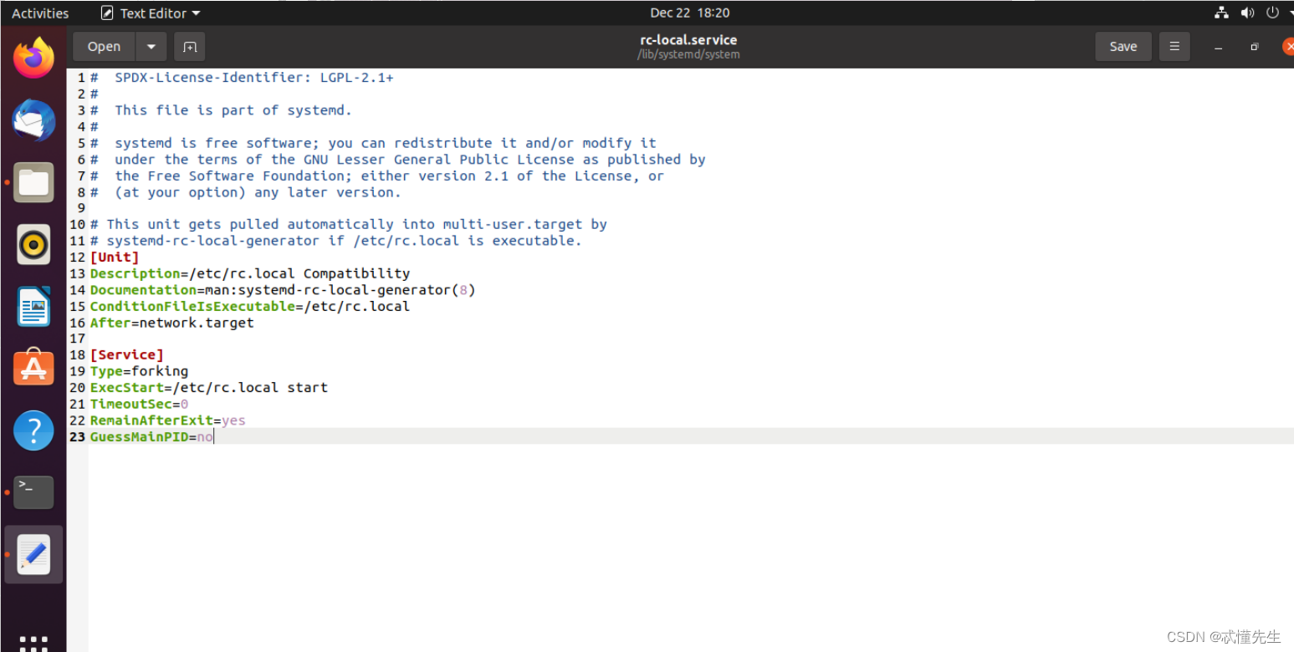Expand the Open button dropdown arrow
The image size is (1294, 652).
pos(150,47)
